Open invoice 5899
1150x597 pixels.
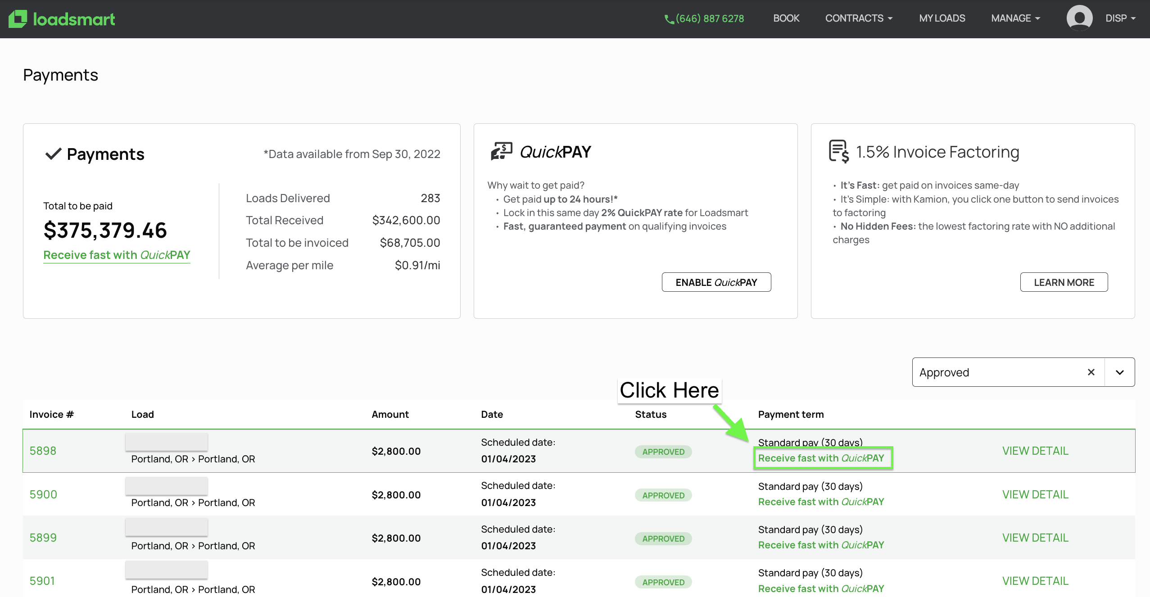point(43,538)
